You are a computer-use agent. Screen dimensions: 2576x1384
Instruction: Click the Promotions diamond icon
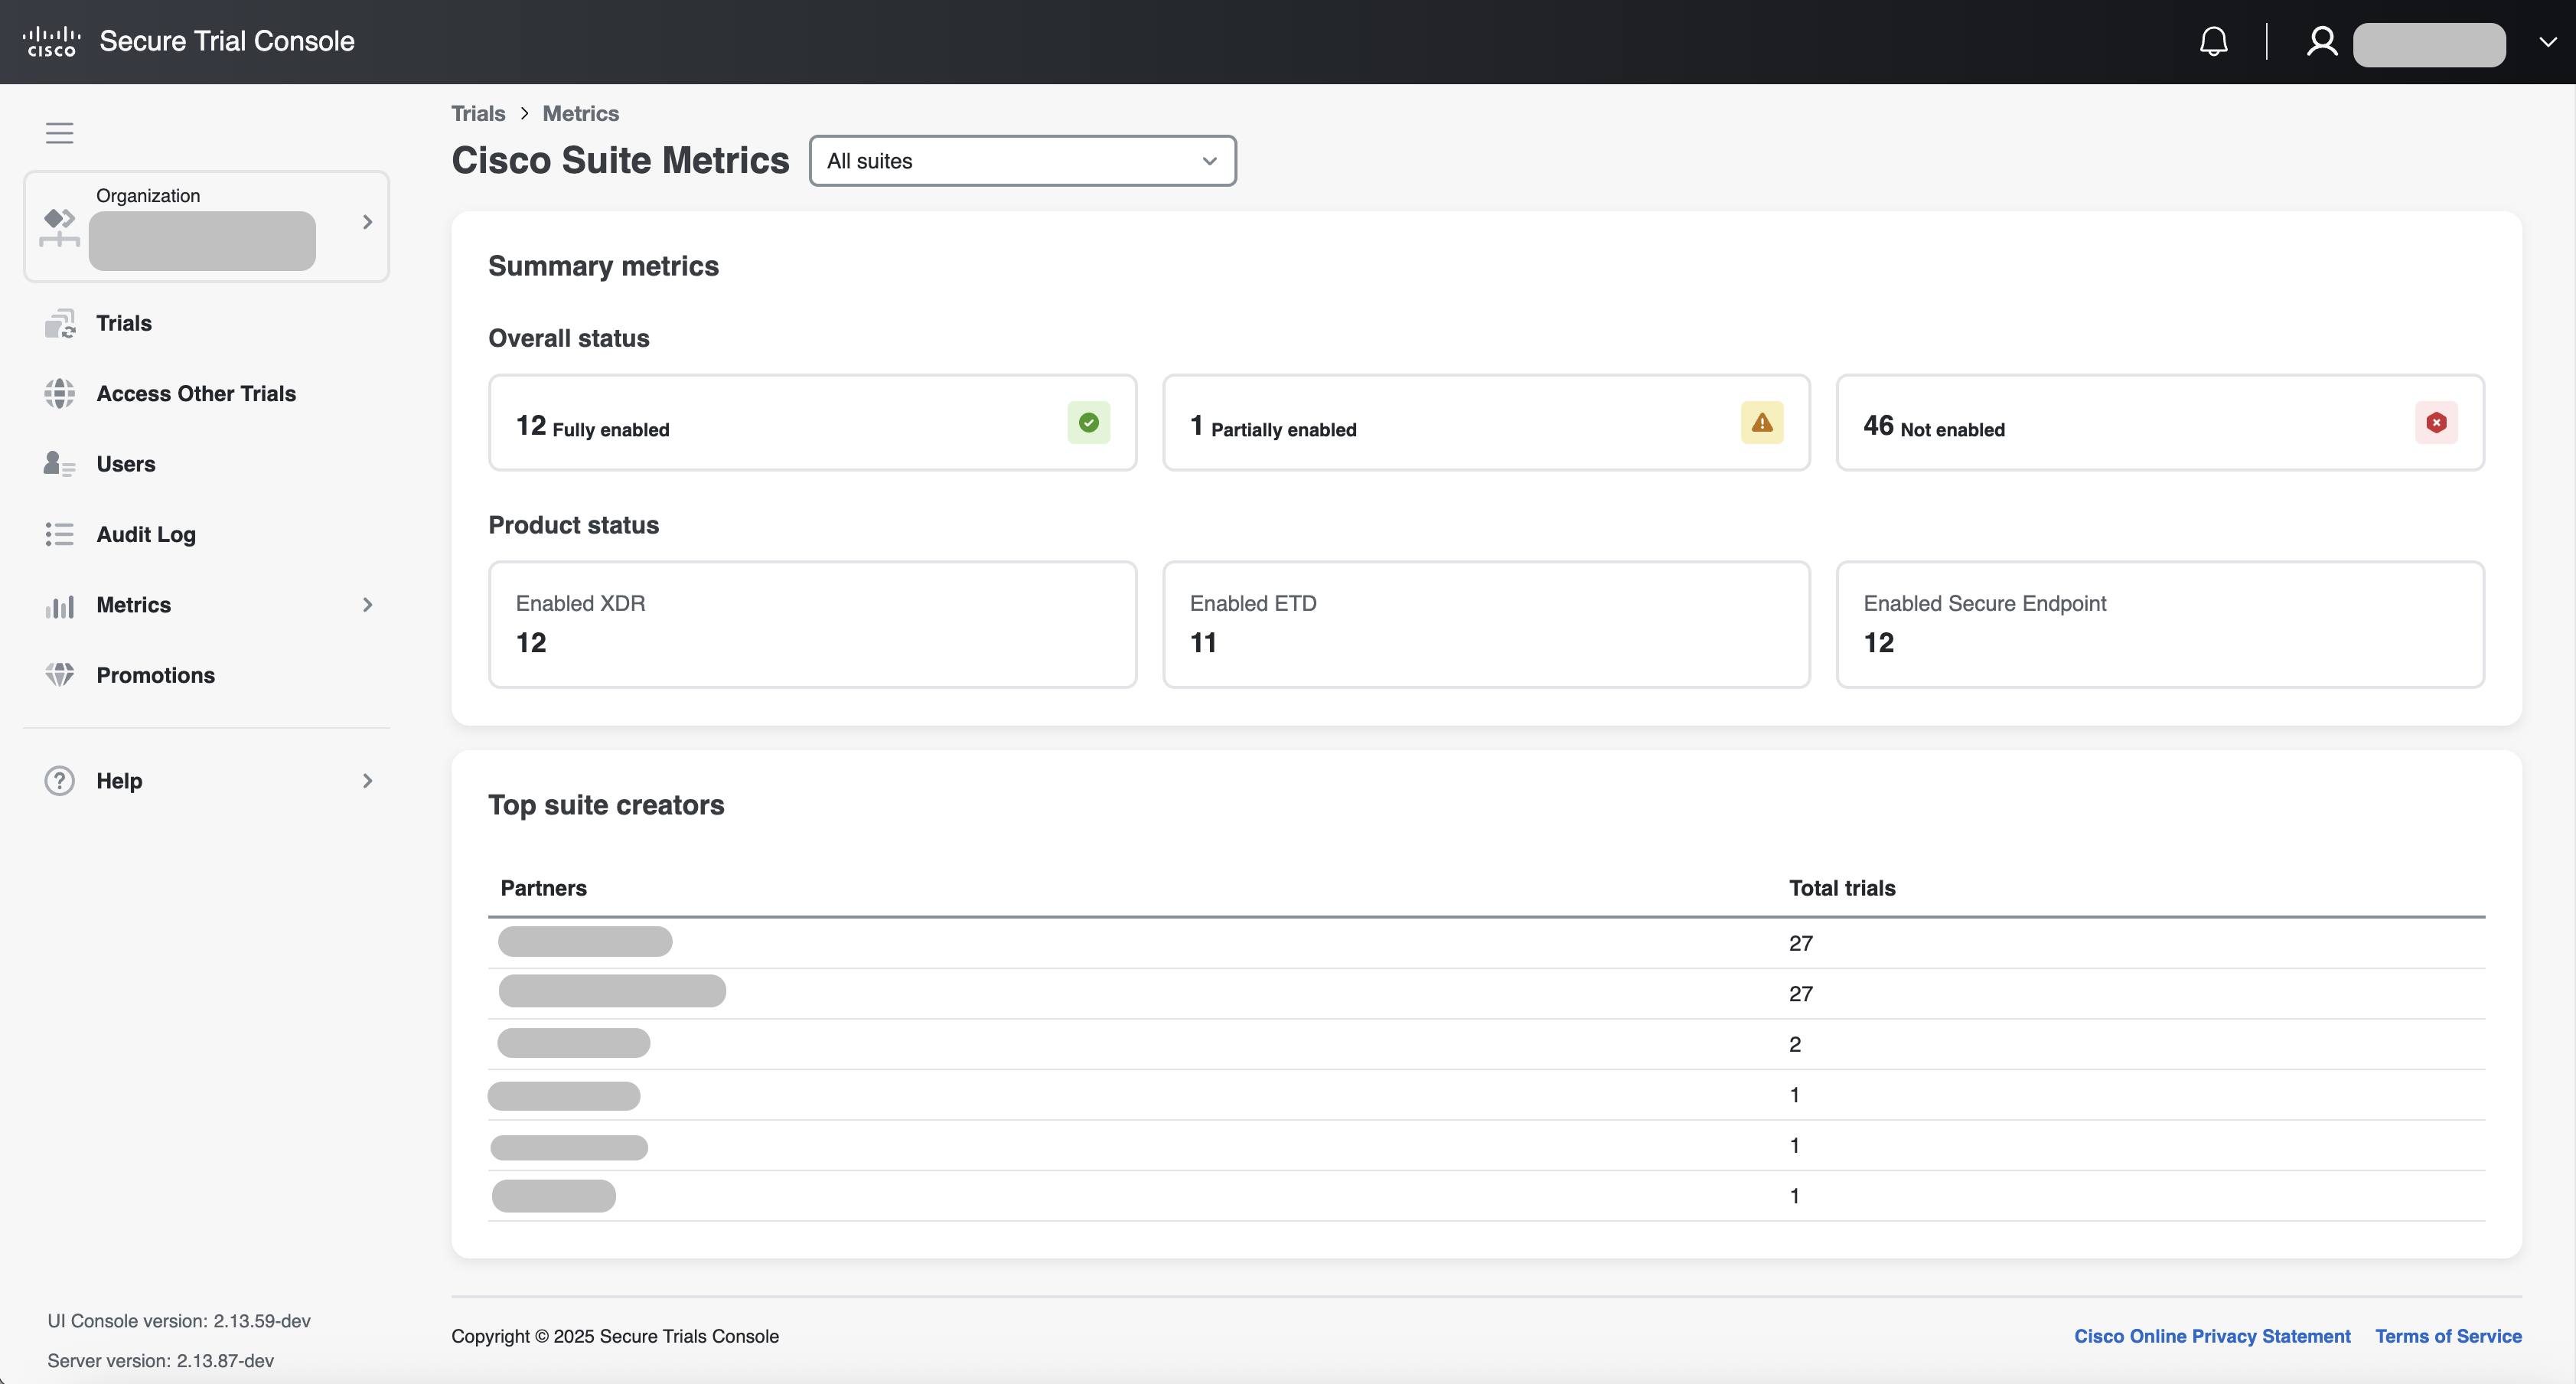[60, 675]
